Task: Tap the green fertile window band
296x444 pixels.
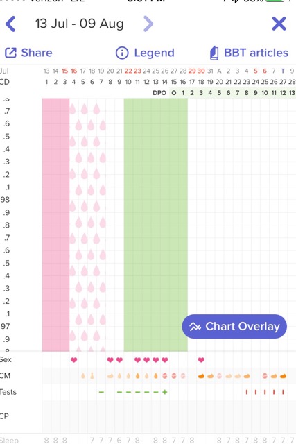Action: point(156,225)
